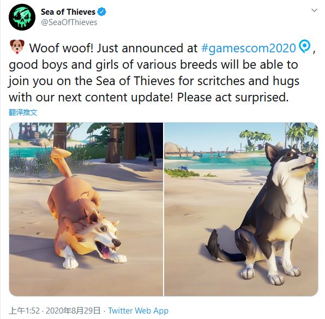Click the 翻译推文 translate tweet link
This screenshot has height=319, width=325.
tap(23, 112)
